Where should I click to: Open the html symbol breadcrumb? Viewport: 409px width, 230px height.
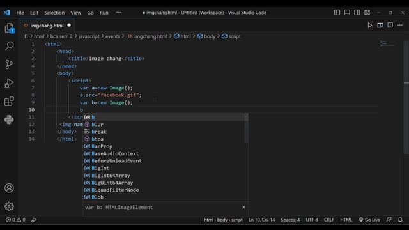[x=182, y=36]
